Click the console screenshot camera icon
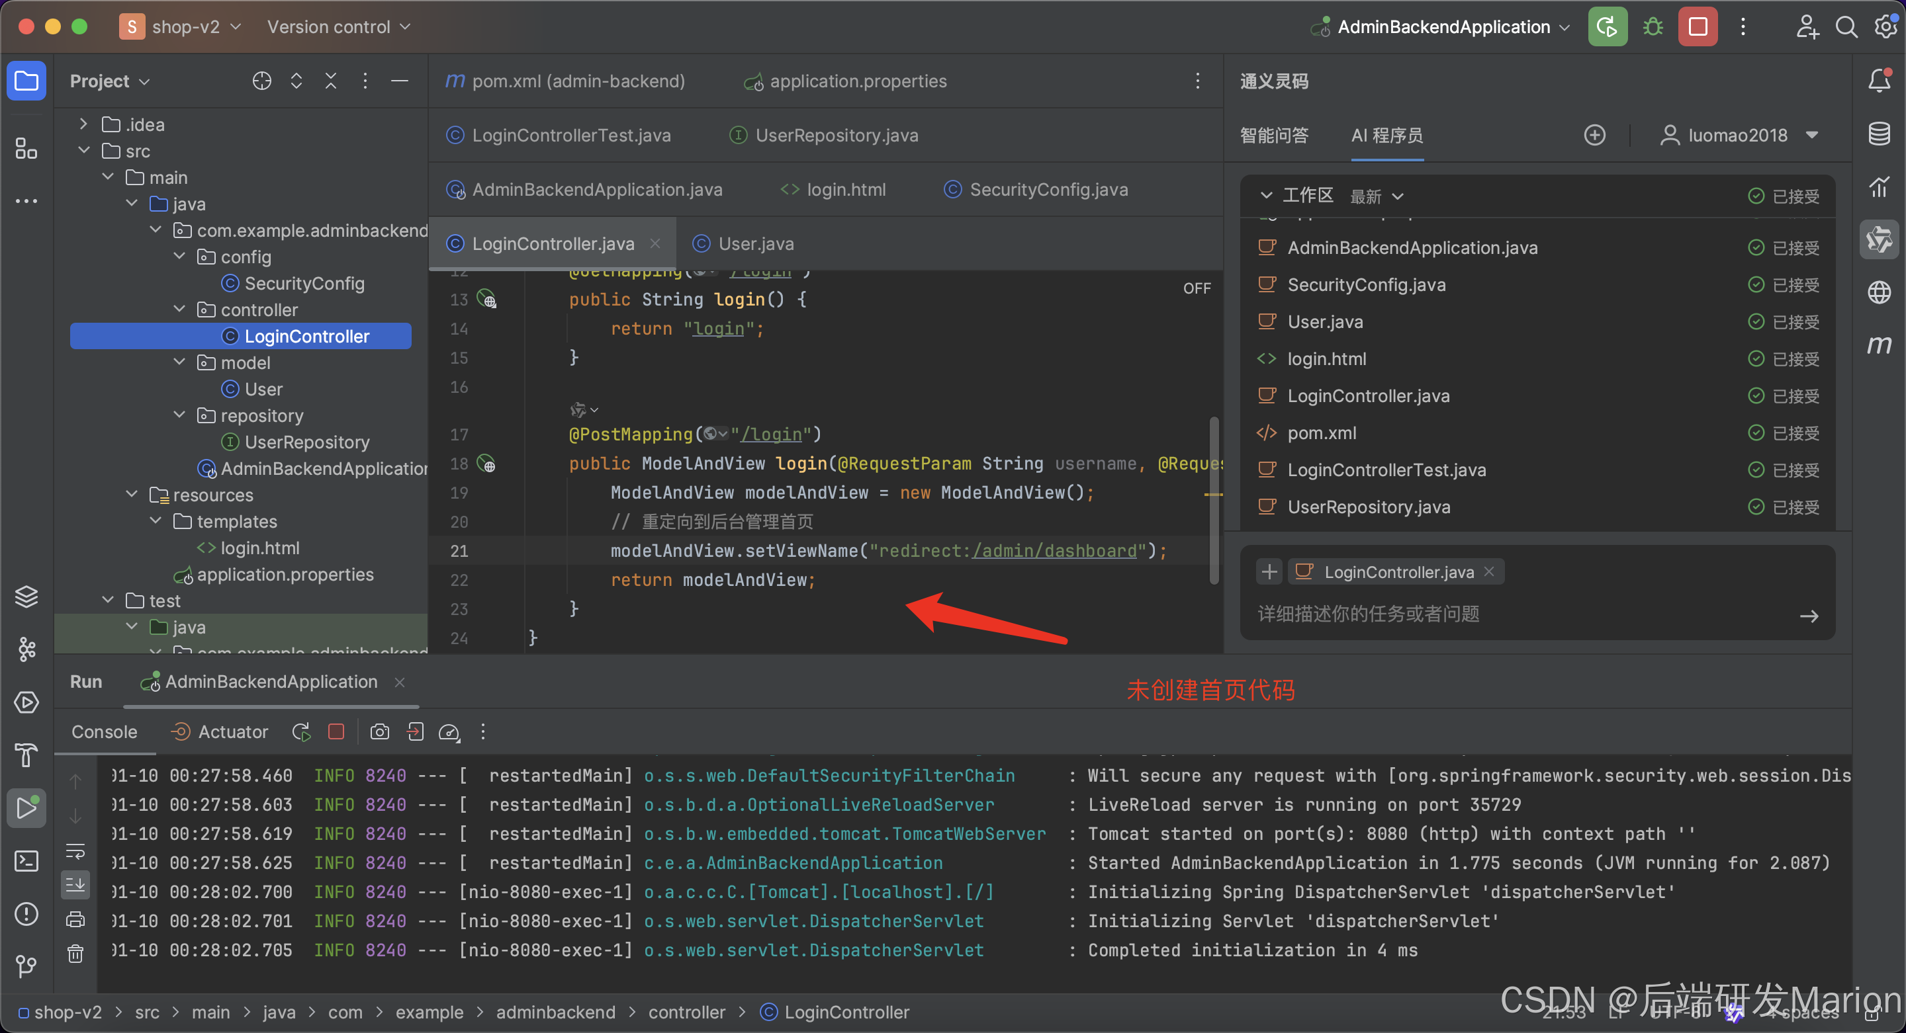The height and width of the screenshot is (1033, 1906). coord(380,732)
